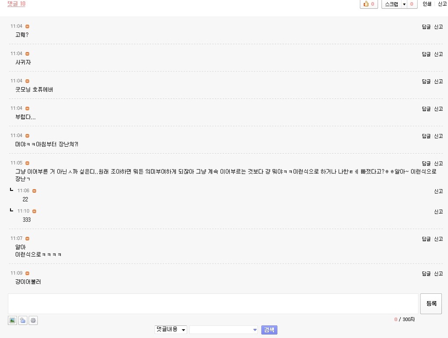Click the N icon beside the 11:06 reply
This screenshot has height=338, width=448.
[34, 191]
